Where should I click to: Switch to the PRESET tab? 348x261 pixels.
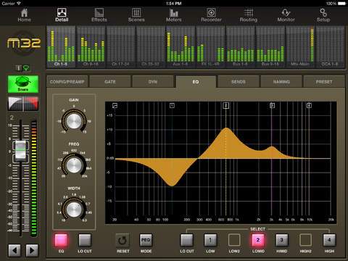324,82
